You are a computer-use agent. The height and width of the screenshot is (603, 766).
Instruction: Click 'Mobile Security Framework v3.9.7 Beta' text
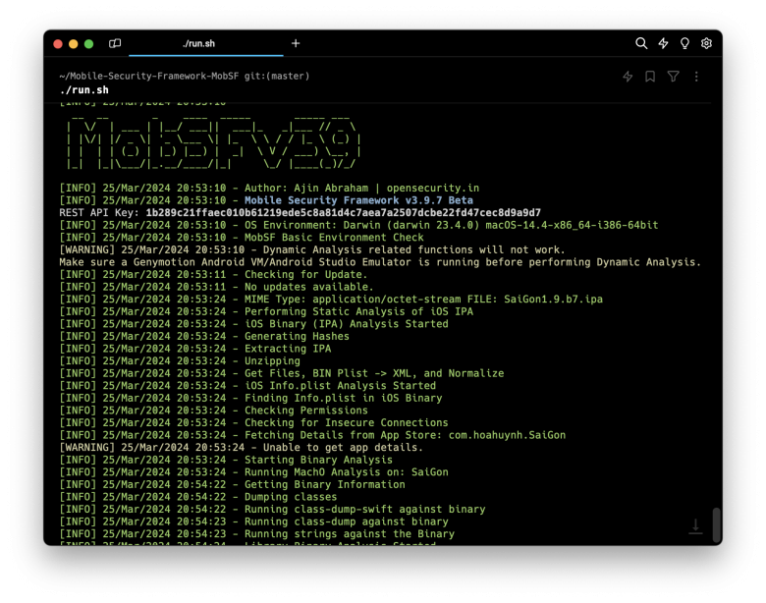pos(358,200)
